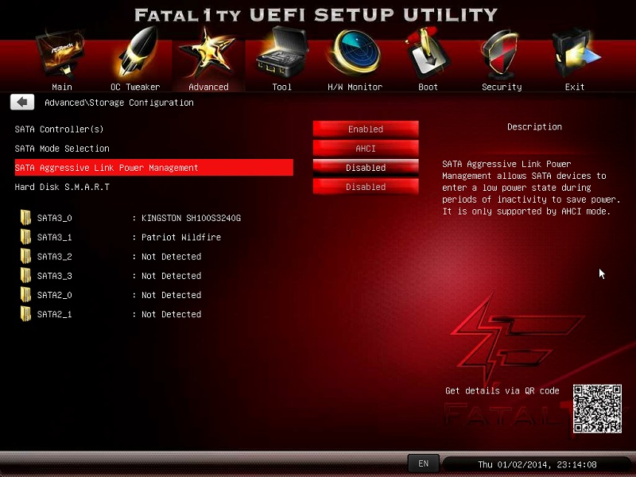
Task: Click the back arrow button
Action: coord(22,103)
